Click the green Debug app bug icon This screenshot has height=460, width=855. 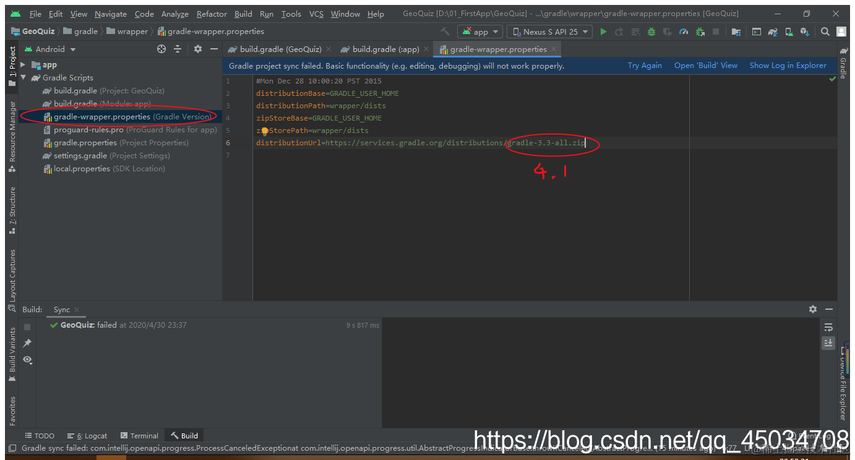tap(651, 32)
